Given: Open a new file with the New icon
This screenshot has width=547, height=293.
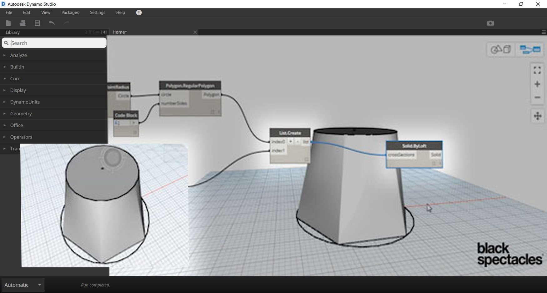Looking at the screenshot, I should (x=8, y=23).
